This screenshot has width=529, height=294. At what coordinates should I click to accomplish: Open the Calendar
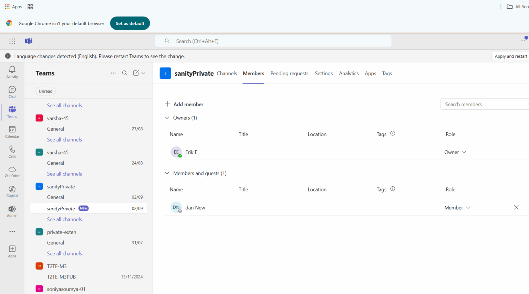[x=12, y=131]
